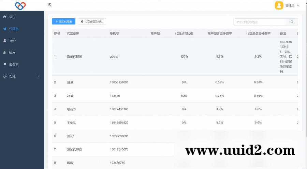The width and height of the screenshot is (307, 169).
Task: Click phone number 13012345678
Action: (119, 150)
